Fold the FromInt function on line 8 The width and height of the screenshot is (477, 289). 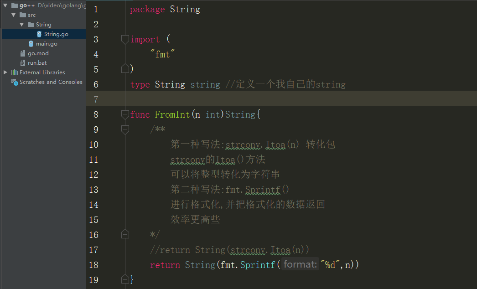[125, 114]
